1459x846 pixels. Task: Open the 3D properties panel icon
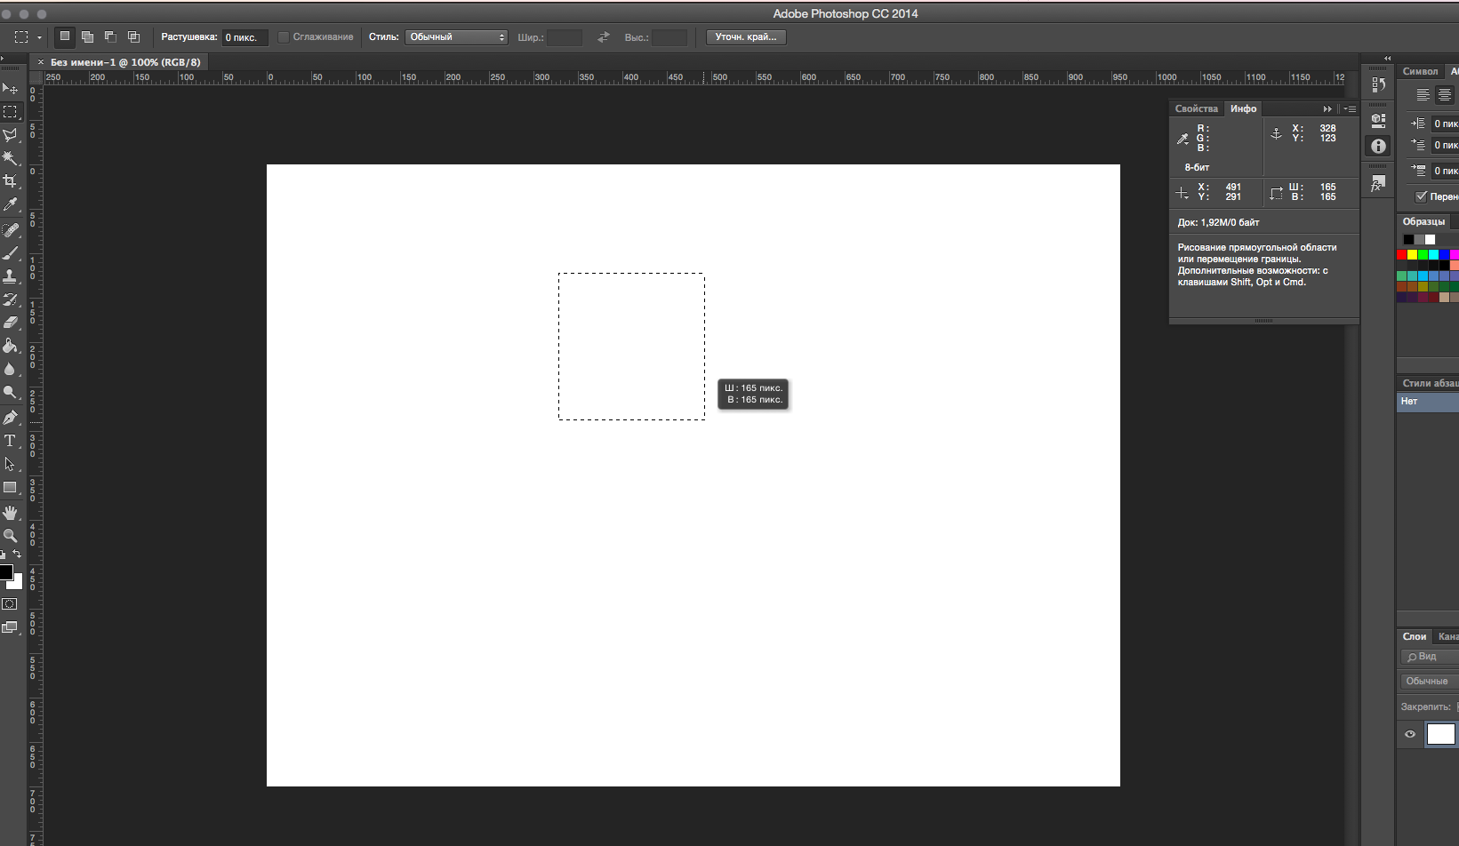1378,120
